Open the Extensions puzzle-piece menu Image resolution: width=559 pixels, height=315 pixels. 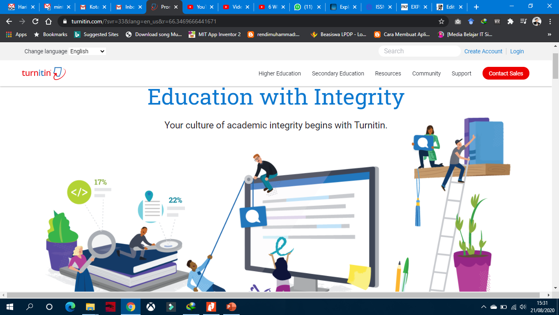[510, 21]
